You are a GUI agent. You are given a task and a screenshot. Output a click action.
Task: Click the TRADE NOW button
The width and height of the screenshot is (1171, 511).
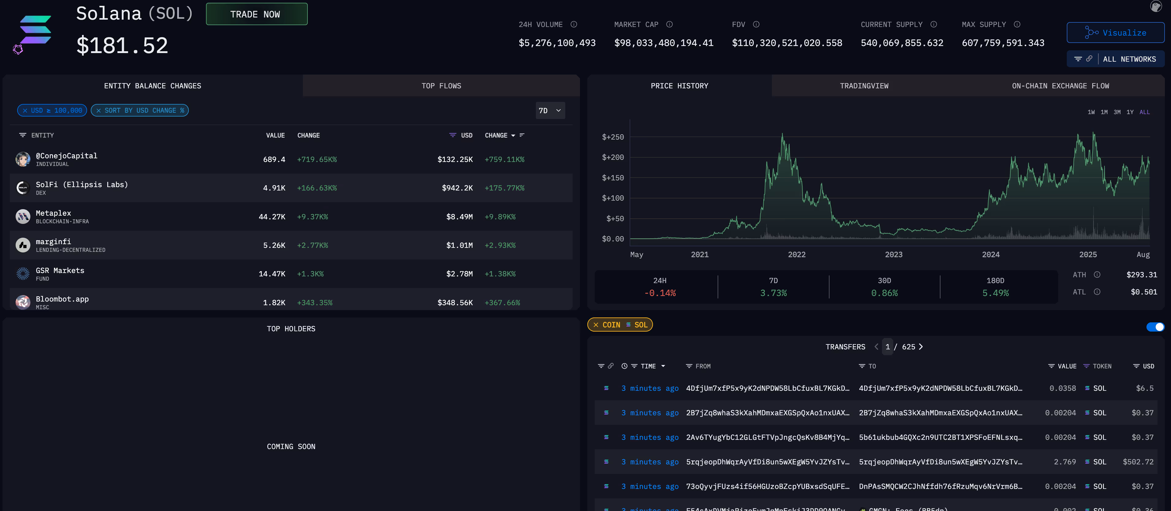[256, 14]
